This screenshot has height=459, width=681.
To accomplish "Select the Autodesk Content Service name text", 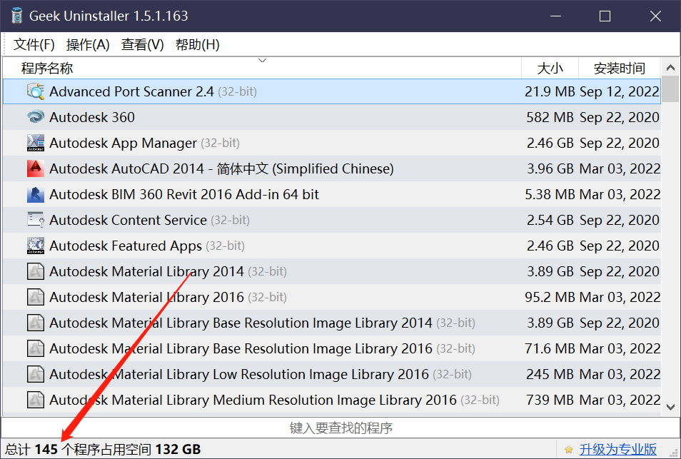I will pos(128,220).
